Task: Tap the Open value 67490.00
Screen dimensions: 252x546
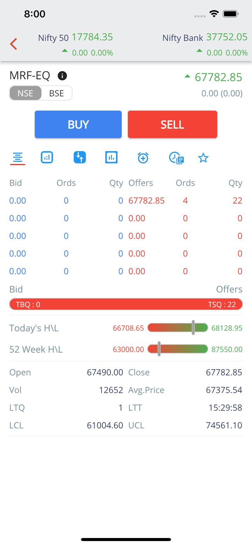Action: coord(105,372)
